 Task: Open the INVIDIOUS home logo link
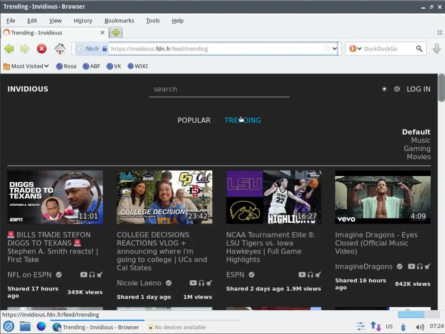coord(28,89)
